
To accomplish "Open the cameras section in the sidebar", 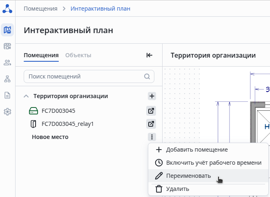I will point(7,46).
